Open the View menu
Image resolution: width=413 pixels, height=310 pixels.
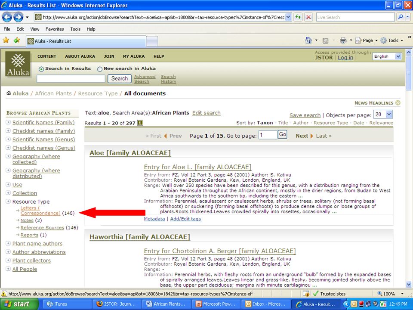[34, 29]
